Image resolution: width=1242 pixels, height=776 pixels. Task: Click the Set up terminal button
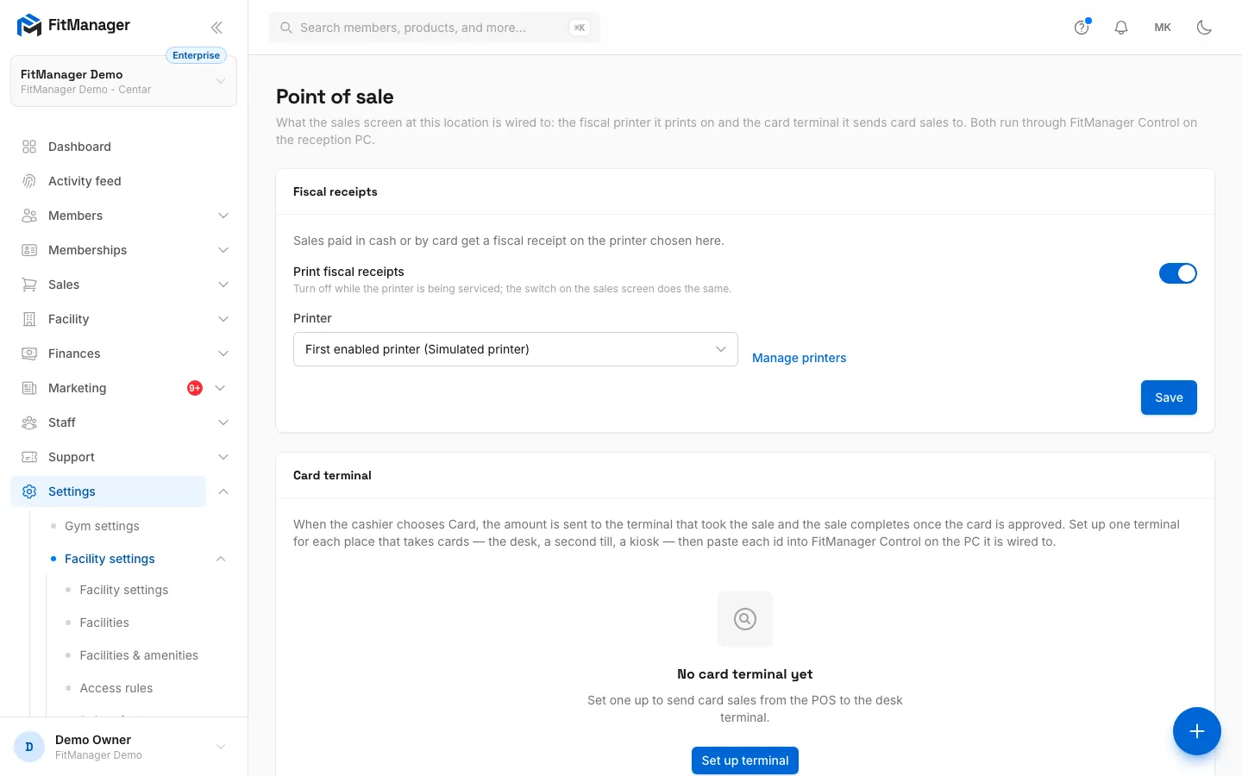tap(745, 760)
